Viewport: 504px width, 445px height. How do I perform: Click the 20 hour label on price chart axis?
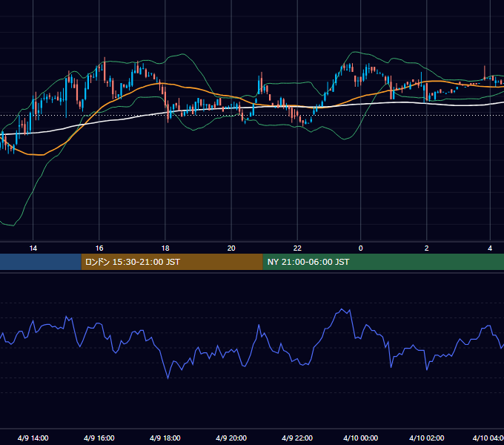[x=231, y=248]
